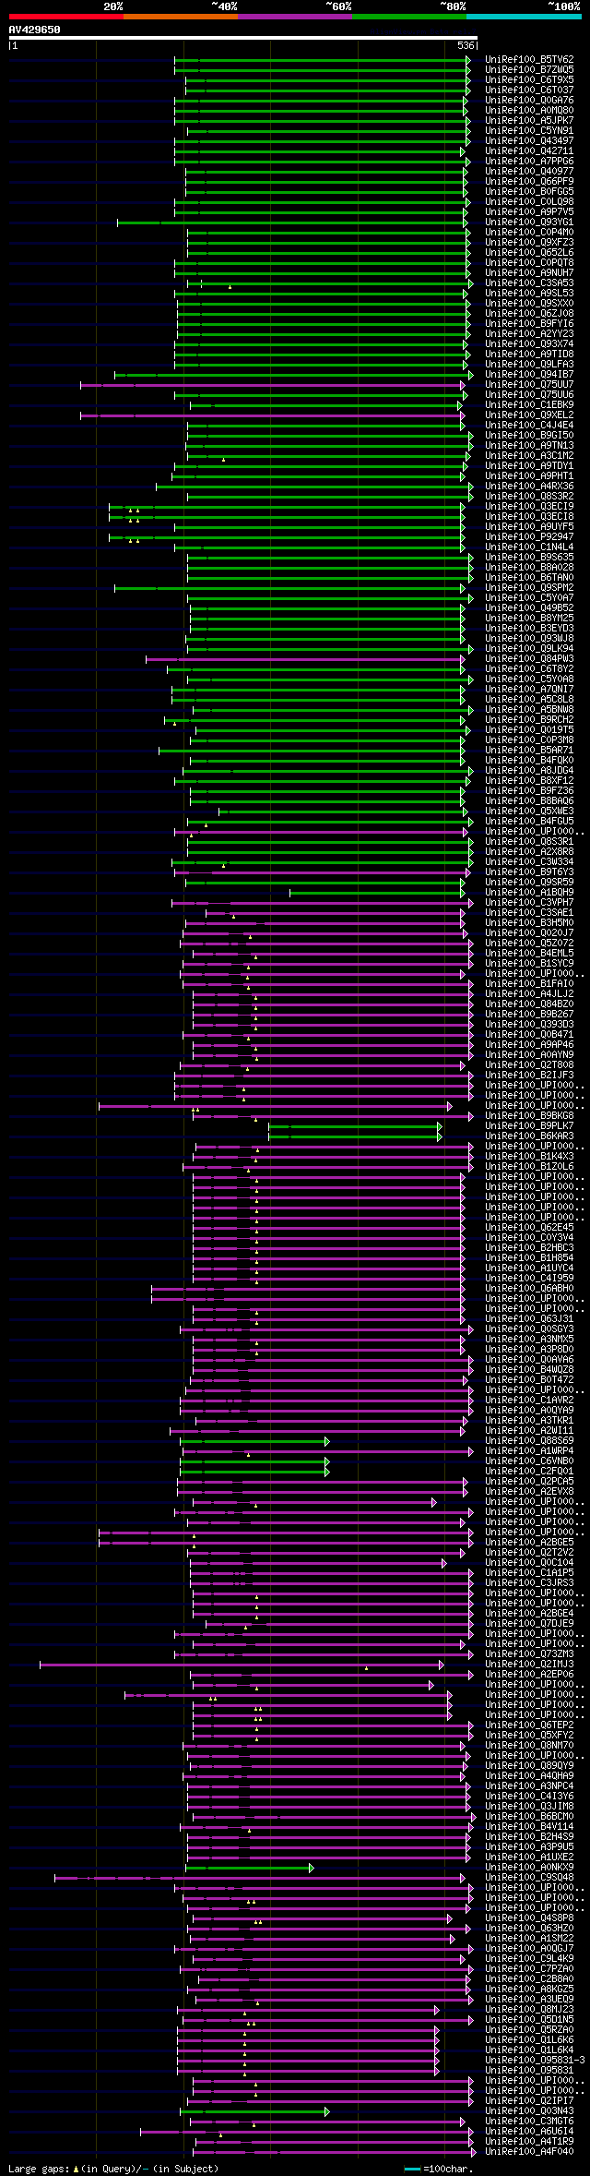Select the UniRef100_Q6ZJ08 label
Viewport: 590px width, 2176px height.
pos(529,314)
